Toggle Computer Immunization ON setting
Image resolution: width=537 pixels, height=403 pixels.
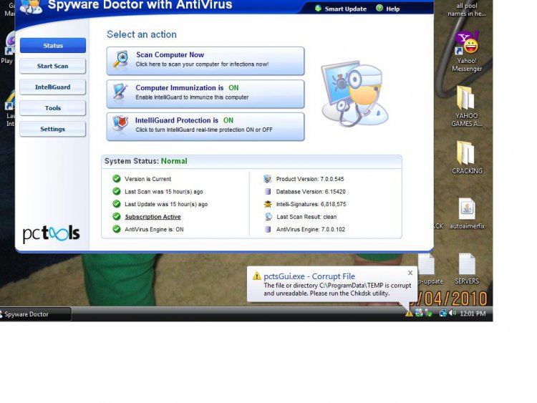coord(205,94)
